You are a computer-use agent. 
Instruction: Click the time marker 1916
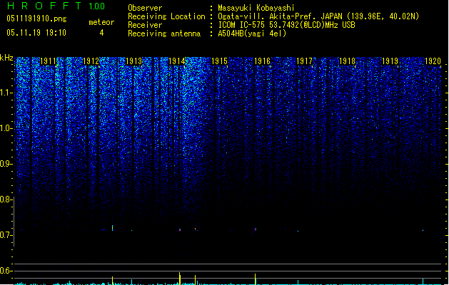(262, 61)
